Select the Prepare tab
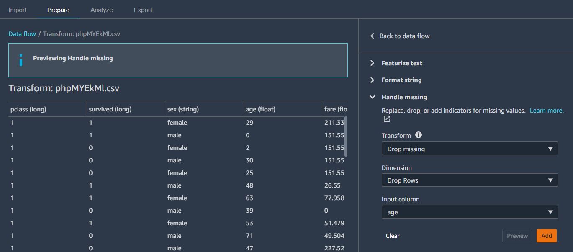573x252 pixels. pos(58,10)
